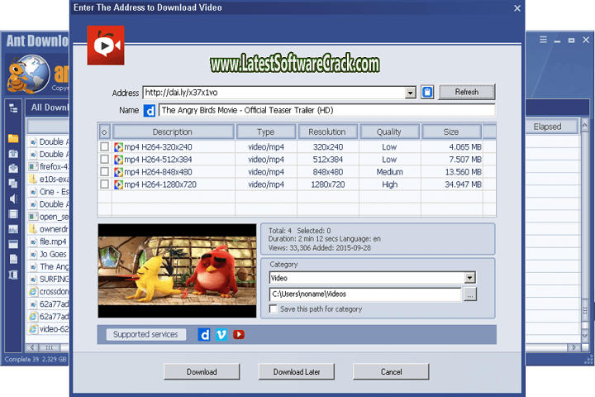Image resolution: width=595 pixels, height=397 pixels.
Task: Sort by Resolution column header
Action: [x=327, y=132]
